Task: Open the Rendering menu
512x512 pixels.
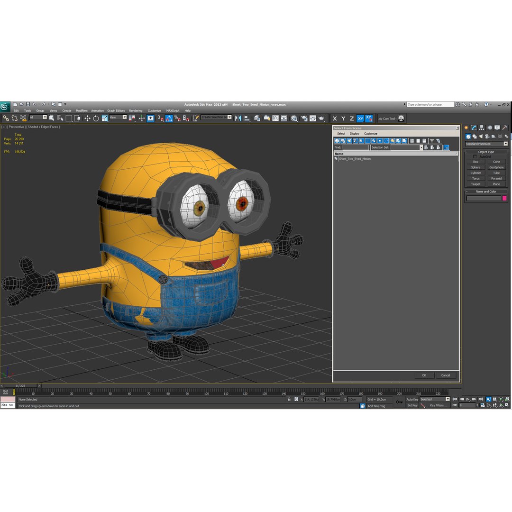Action: pos(136,110)
